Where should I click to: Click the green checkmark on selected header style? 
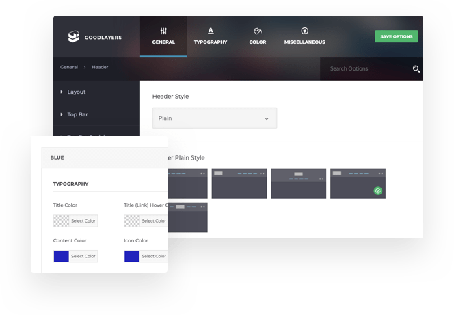378,191
